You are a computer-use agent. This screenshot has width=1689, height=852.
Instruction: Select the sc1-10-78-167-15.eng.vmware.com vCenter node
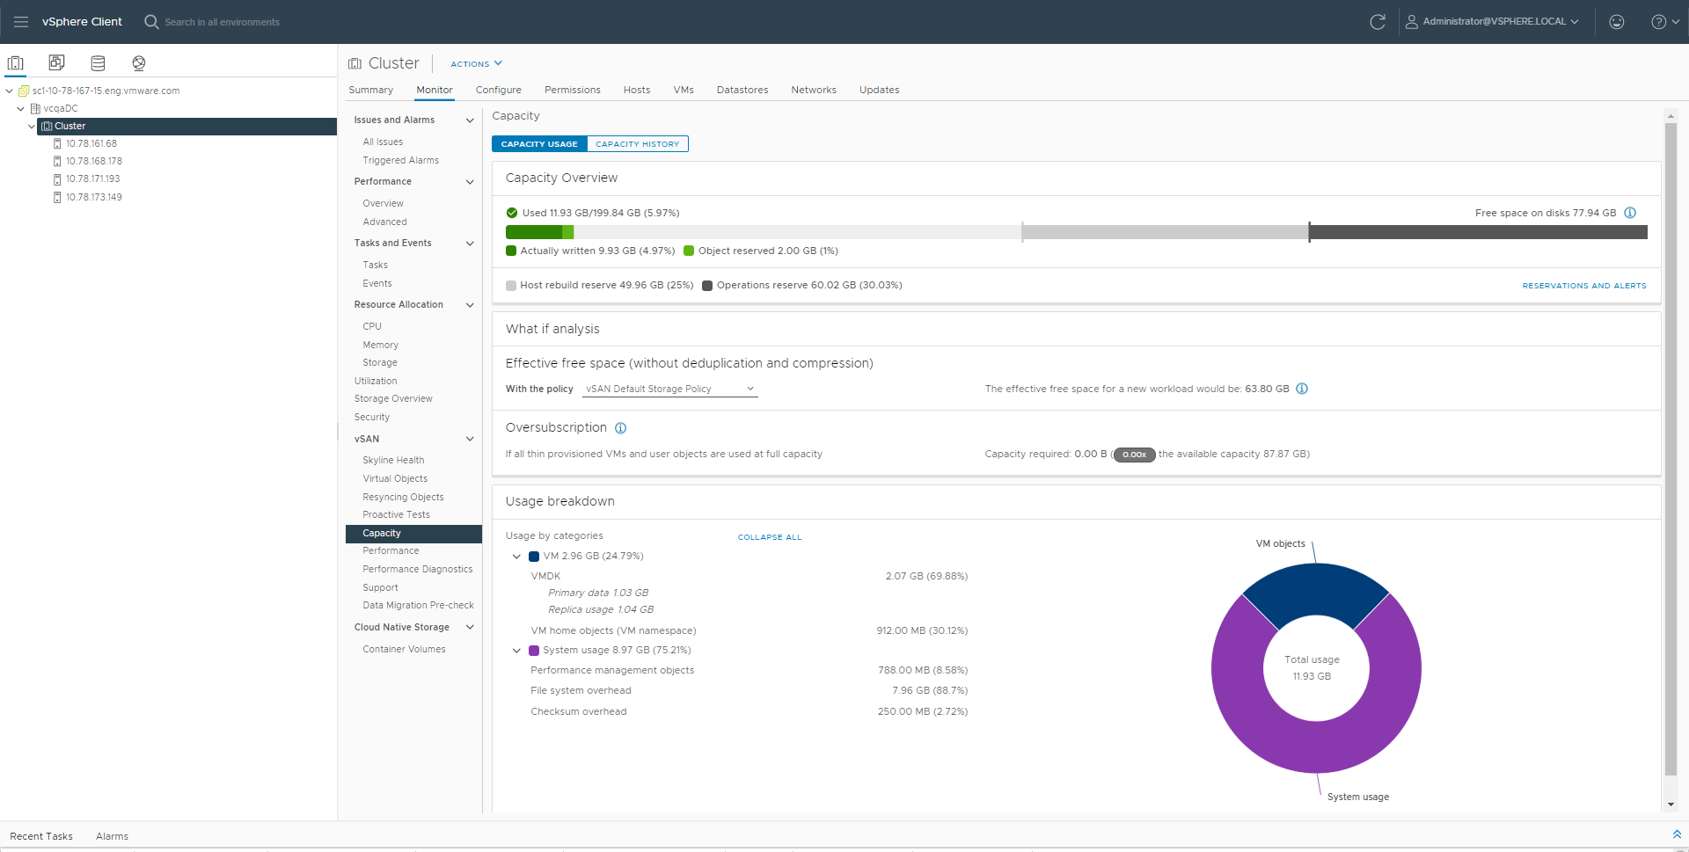[106, 91]
